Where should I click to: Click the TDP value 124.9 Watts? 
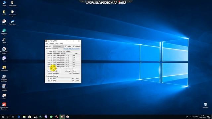click(x=76, y=73)
